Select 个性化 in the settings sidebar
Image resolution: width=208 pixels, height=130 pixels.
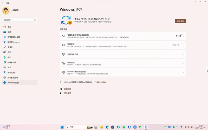click(10, 47)
